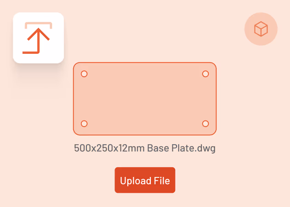Select the bottom-left bolt hole circle

pyautogui.click(x=84, y=124)
